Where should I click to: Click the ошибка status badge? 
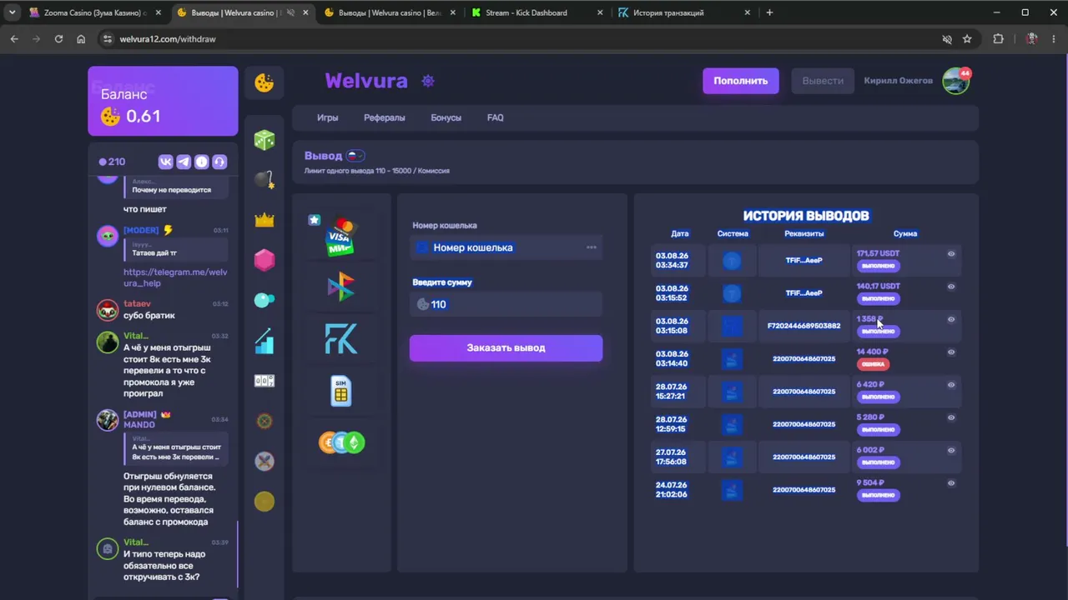pos(873,364)
